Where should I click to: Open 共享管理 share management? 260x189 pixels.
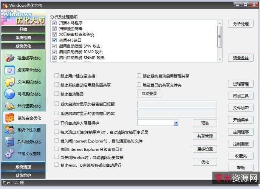coord(205,136)
